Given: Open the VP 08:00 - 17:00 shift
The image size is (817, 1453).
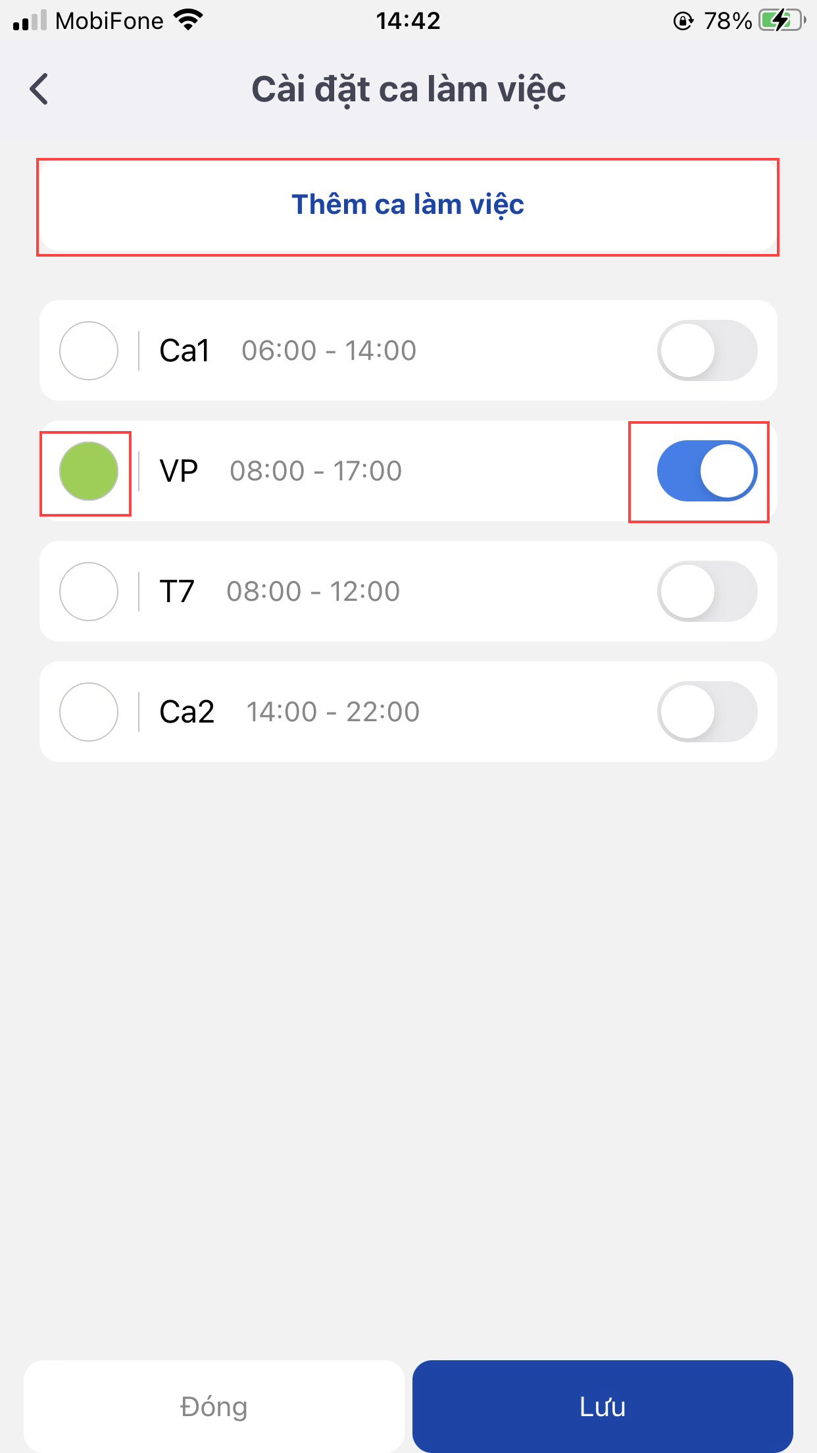Looking at the screenshot, I should 316,471.
